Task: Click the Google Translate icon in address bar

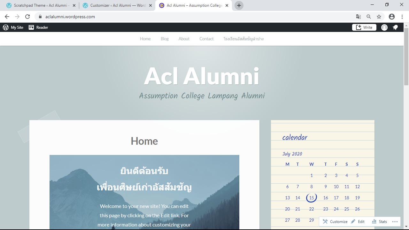Action: [359, 17]
